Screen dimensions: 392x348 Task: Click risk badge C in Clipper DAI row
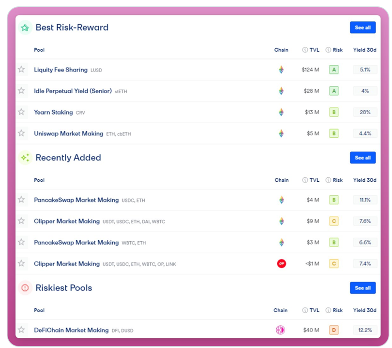(334, 221)
